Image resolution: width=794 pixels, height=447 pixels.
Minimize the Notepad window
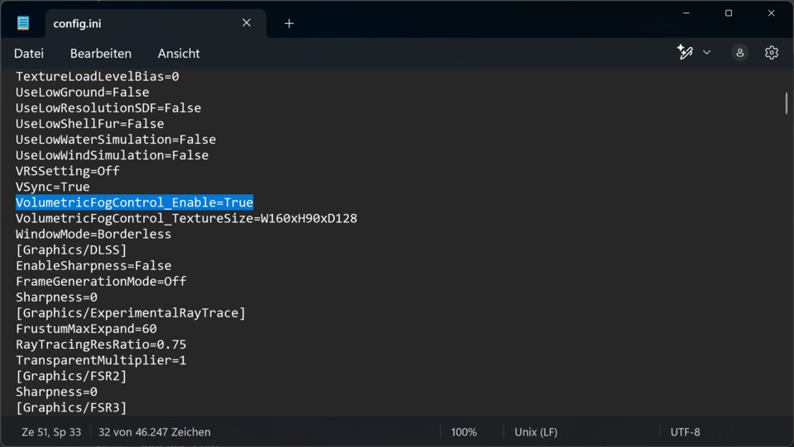pos(686,13)
